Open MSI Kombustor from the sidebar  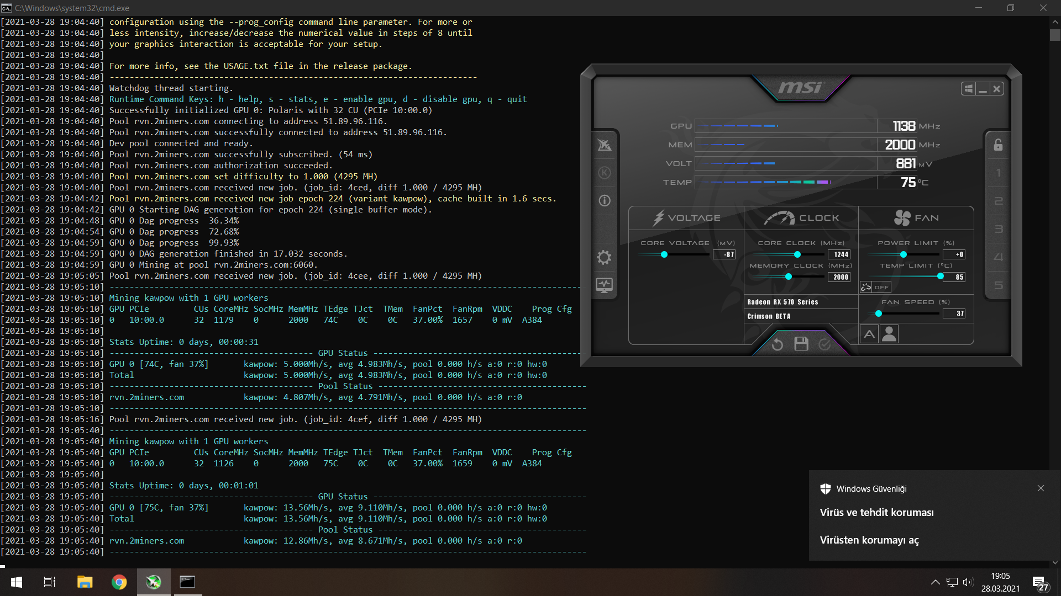605,173
